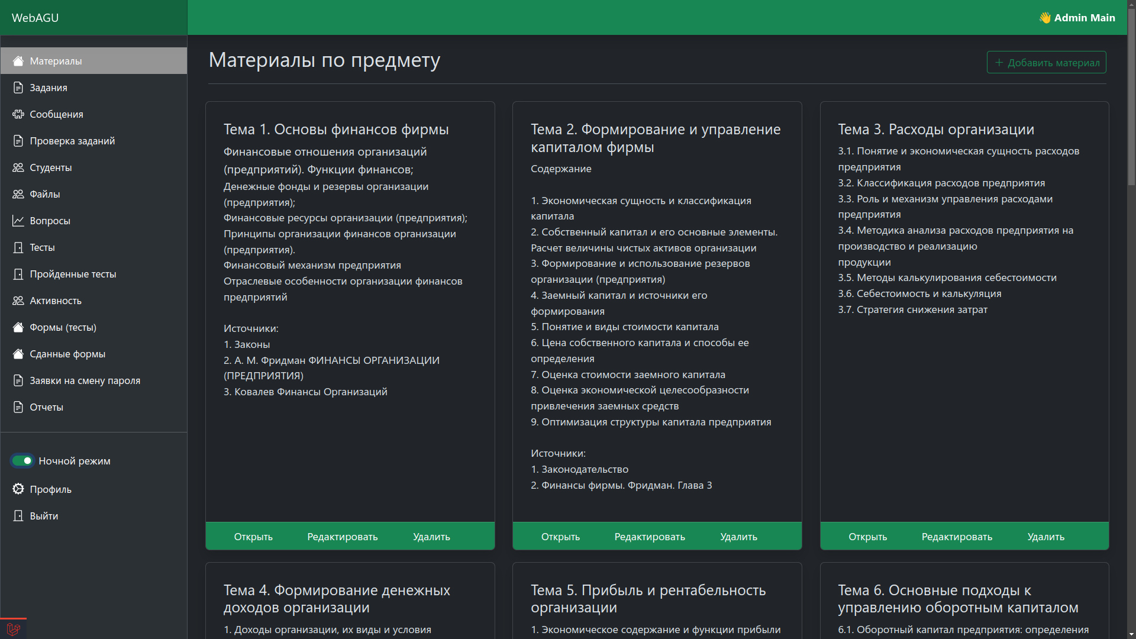Click the plus icon in Добавить материал
The width and height of the screenshot is (1136, 639).
[999, 63]
